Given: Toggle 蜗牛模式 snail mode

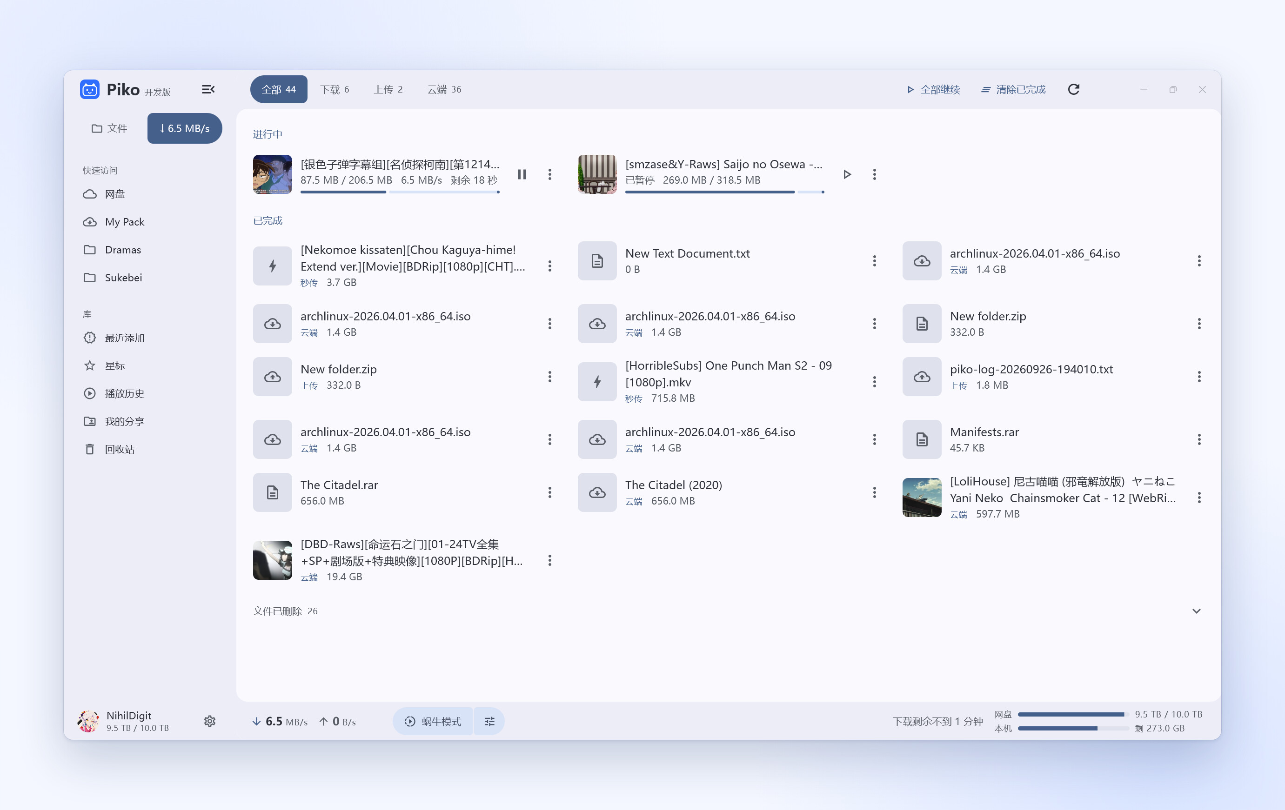Looking at the screenshot, I should pyautogui.click(x=433, y=722).
